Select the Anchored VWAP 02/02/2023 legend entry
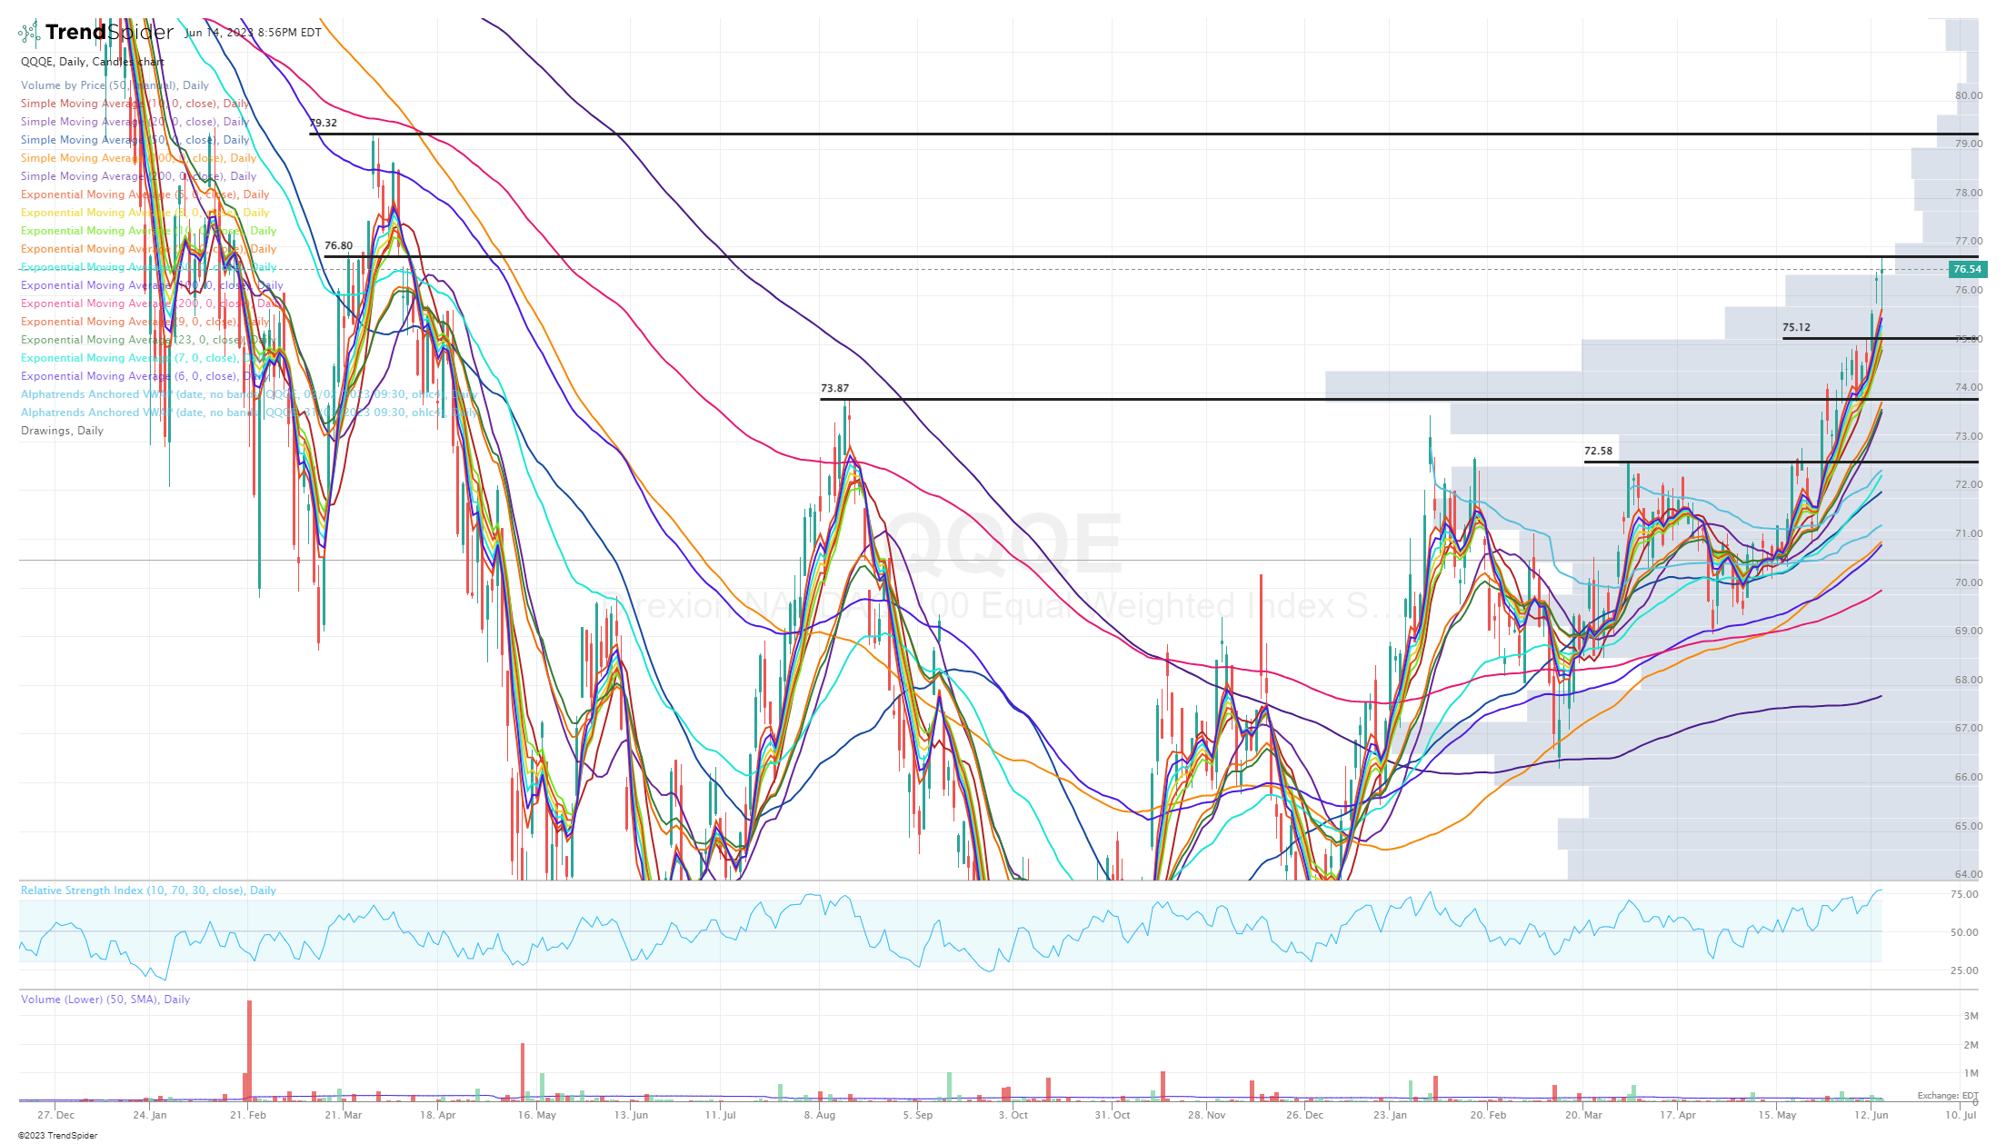2006x1144 pixels. [248, 394]
